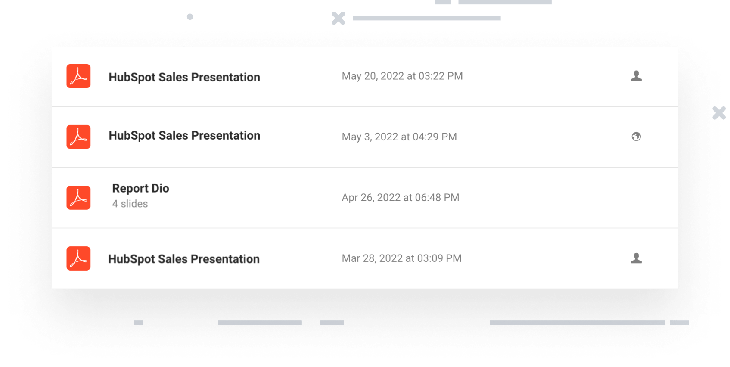Click the "4 slides" label under Report Dio
730x367 pixels.
tap(130, 204)
